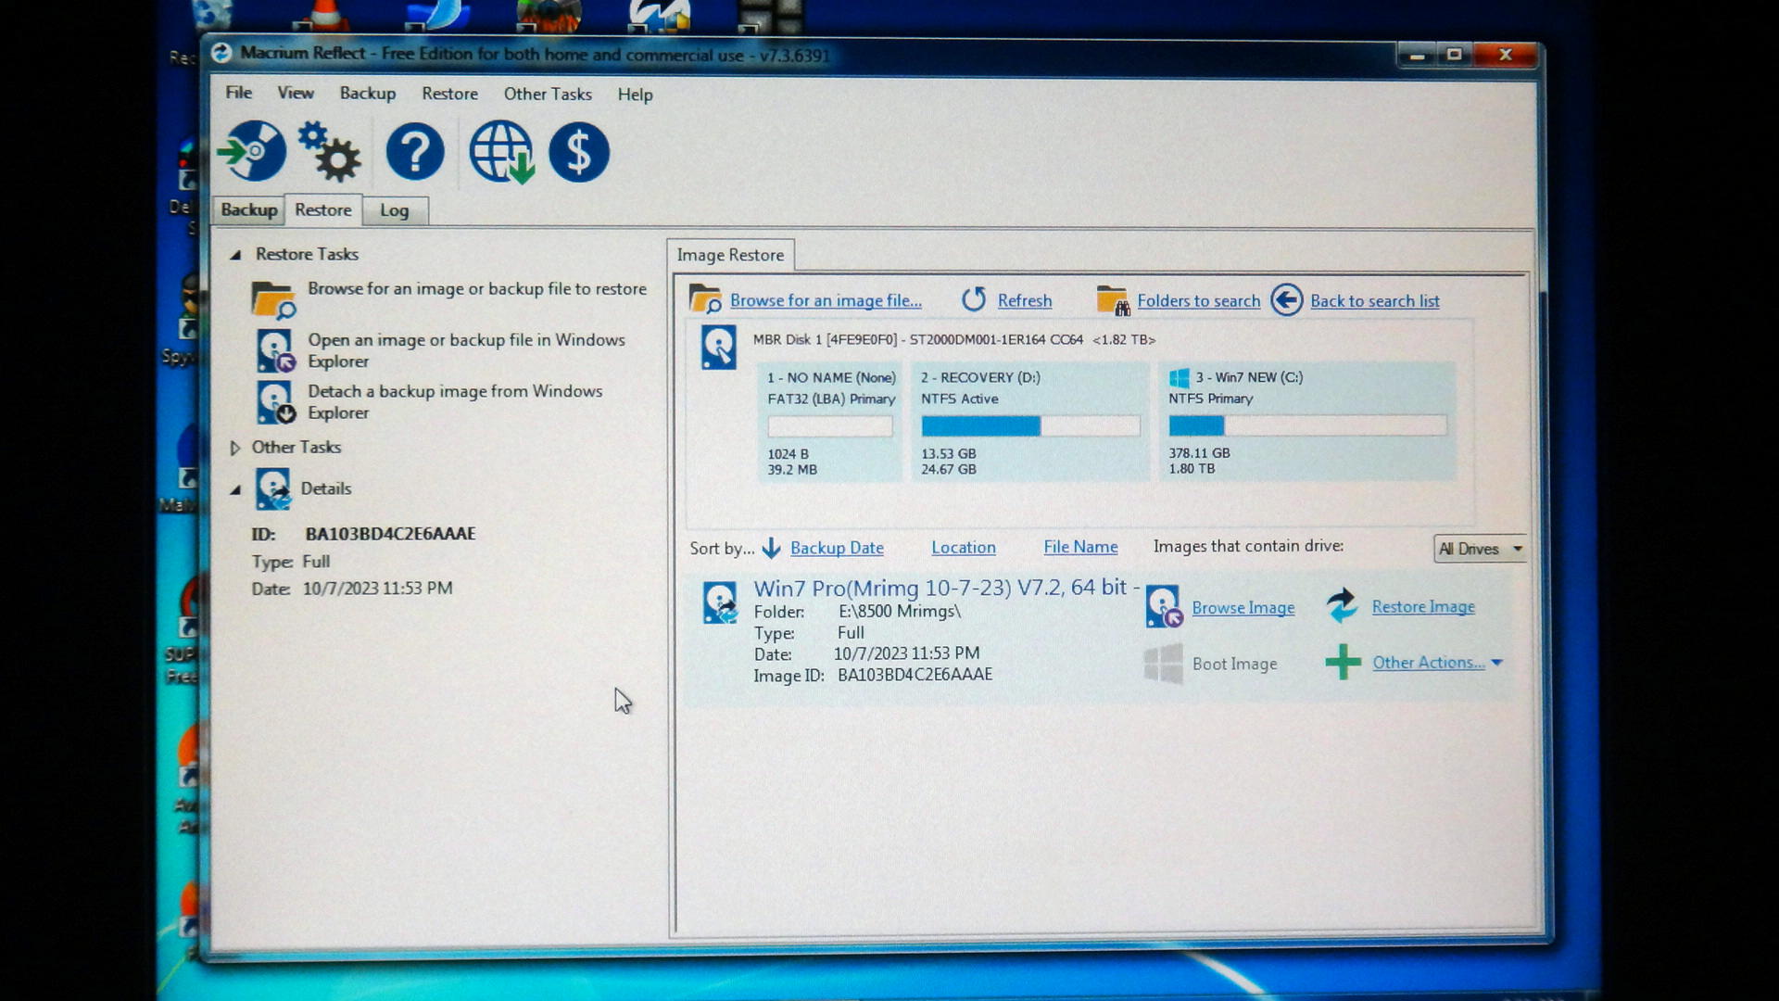Viewport: 1779px width, 1001px height.
Task: Expand the Other Tasks section
Action: [235, 448]
